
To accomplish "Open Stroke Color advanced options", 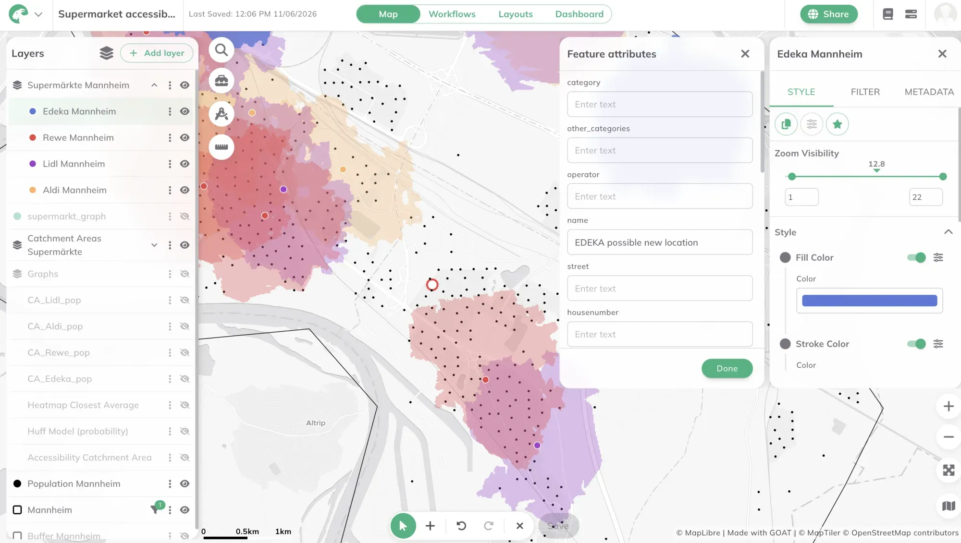I will click(938, 344).
